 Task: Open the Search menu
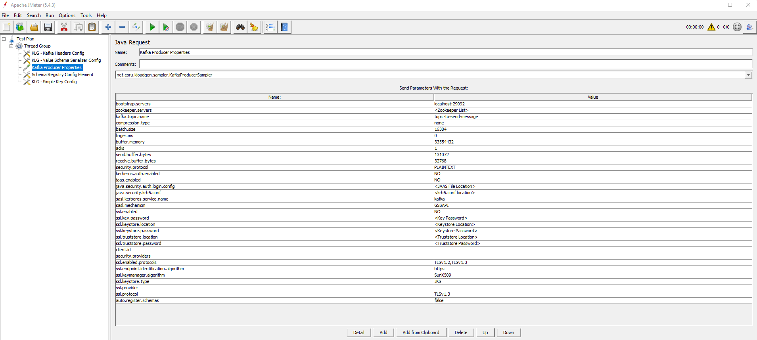coord(34,15)
